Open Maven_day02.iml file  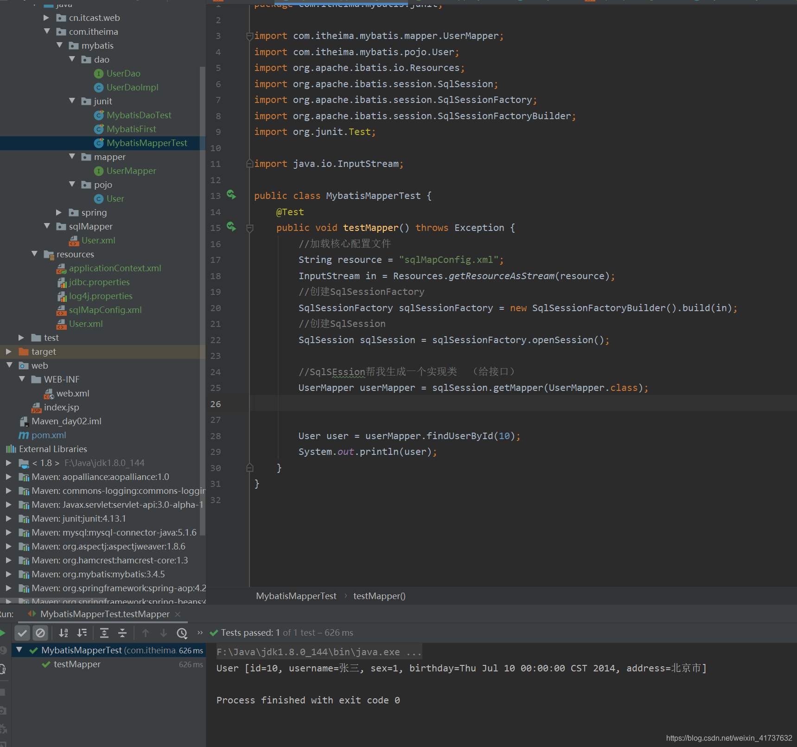pos(66,421)
